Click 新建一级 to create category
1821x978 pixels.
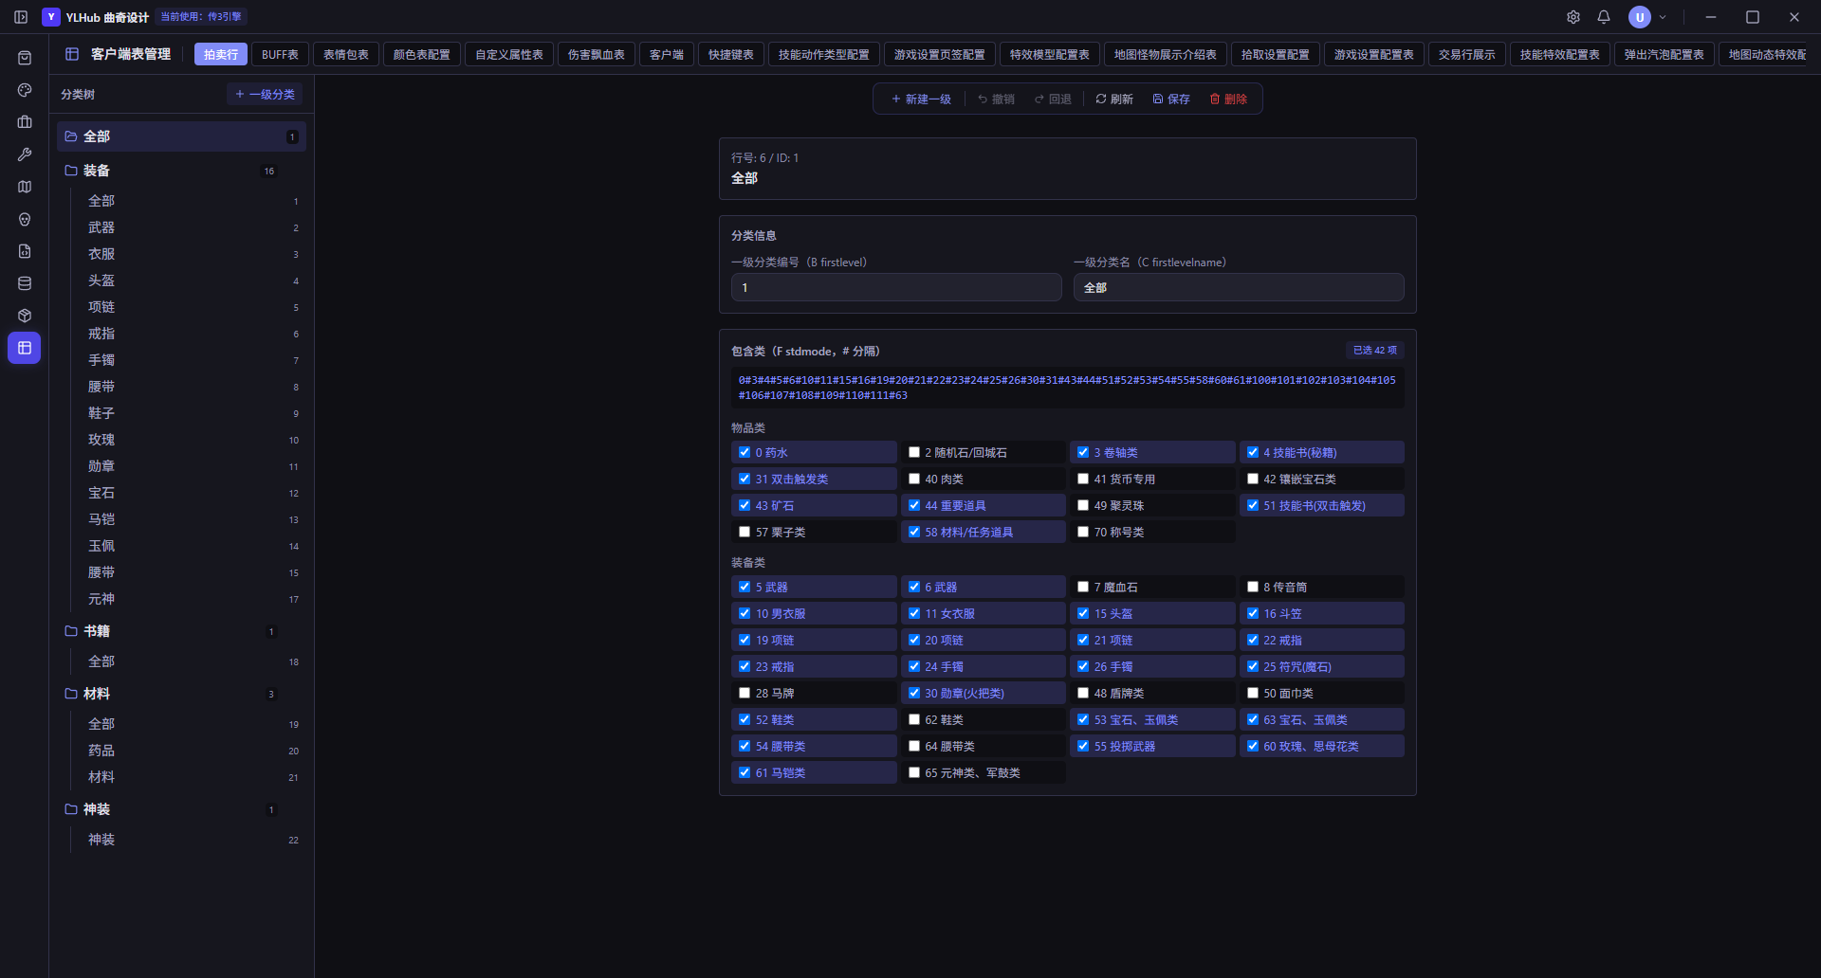(921, 99)
